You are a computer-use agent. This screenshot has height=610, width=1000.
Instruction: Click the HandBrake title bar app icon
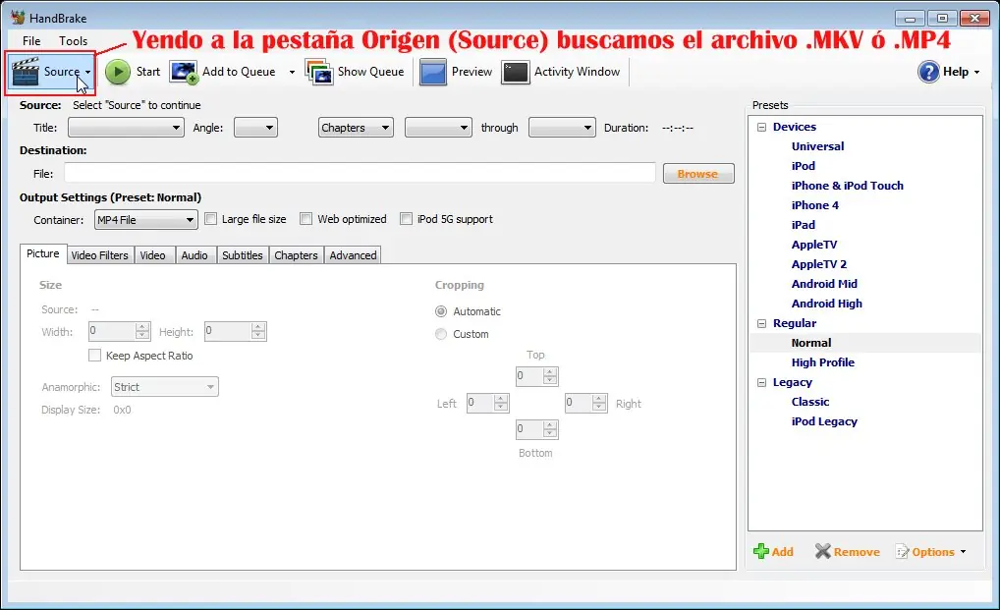pyautogui.click(x=18, y=18)
